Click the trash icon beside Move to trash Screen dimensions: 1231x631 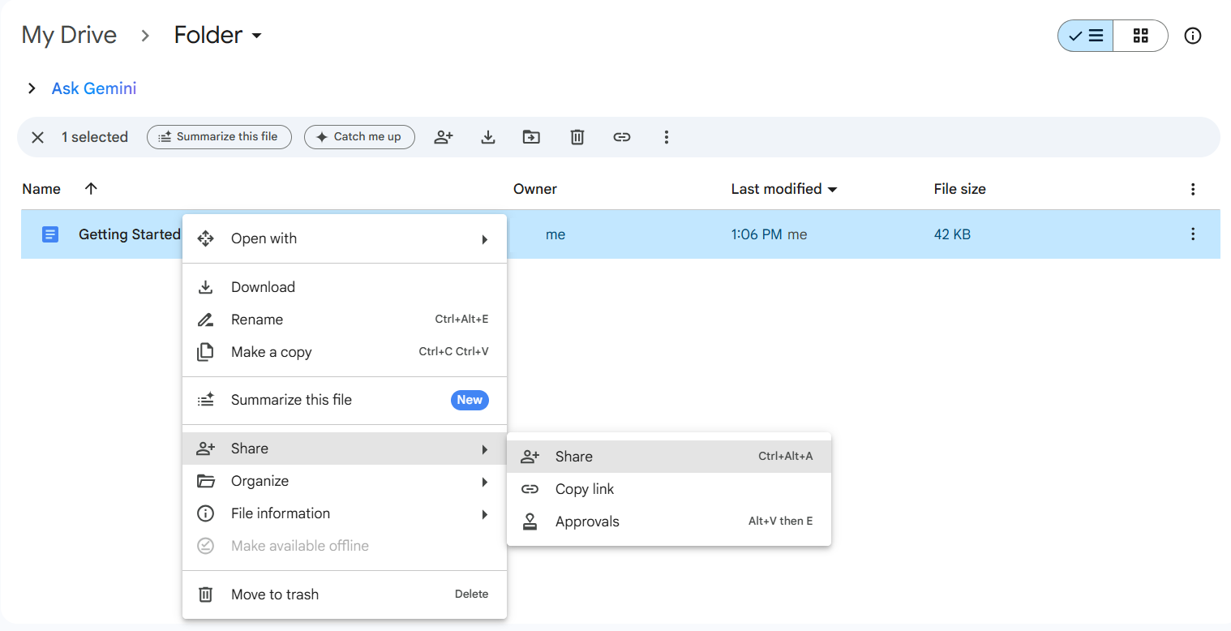tap(206, 595)
